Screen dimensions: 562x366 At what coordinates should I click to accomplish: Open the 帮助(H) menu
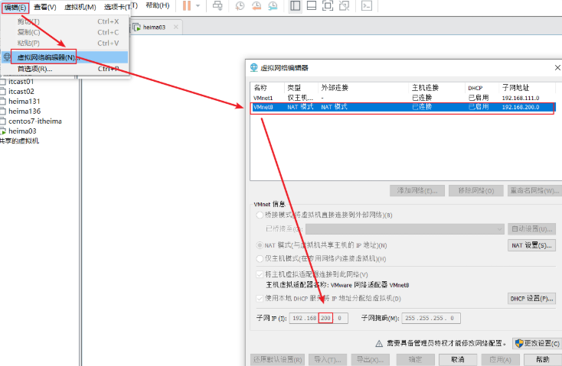tap(158, 5)
